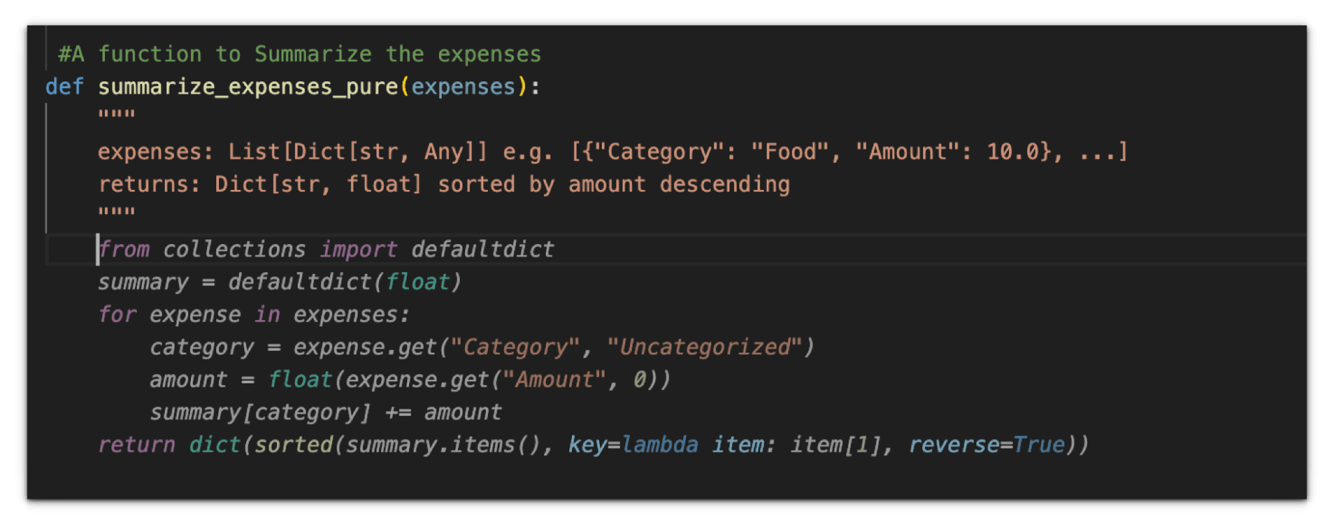
Task: Click the "Amount" string in expense.get call
Action: click(554, 380)
